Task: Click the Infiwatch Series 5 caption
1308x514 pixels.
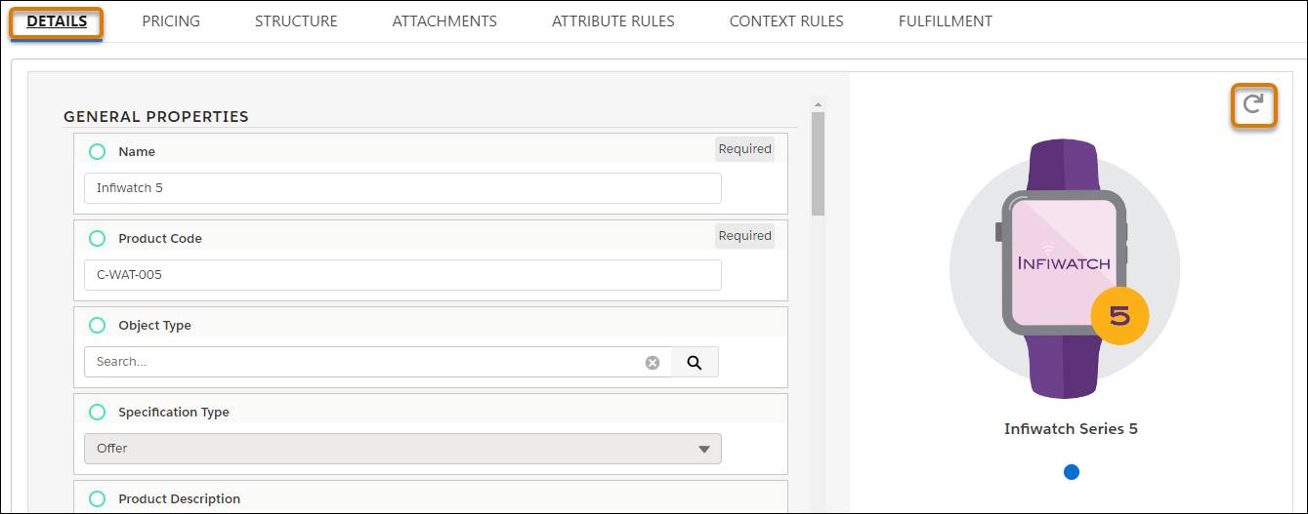Action: 1071,429
